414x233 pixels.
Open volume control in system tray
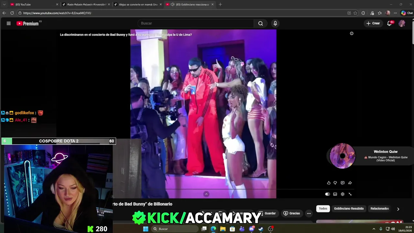pyautogui.click(x=393, y=229)
